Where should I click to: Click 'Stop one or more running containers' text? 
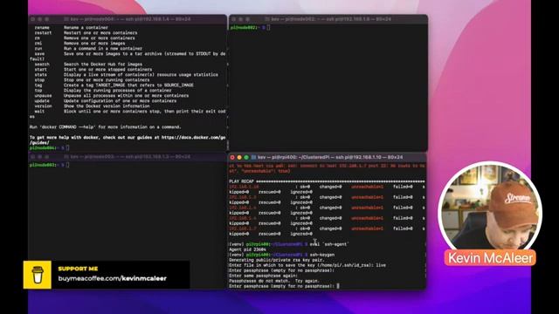click(x=107, y=79)
